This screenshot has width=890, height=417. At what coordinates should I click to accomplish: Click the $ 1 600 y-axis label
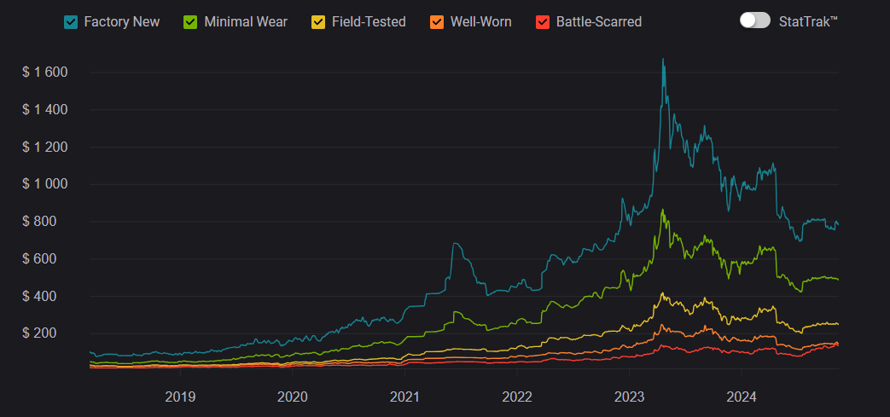[44, 72]
